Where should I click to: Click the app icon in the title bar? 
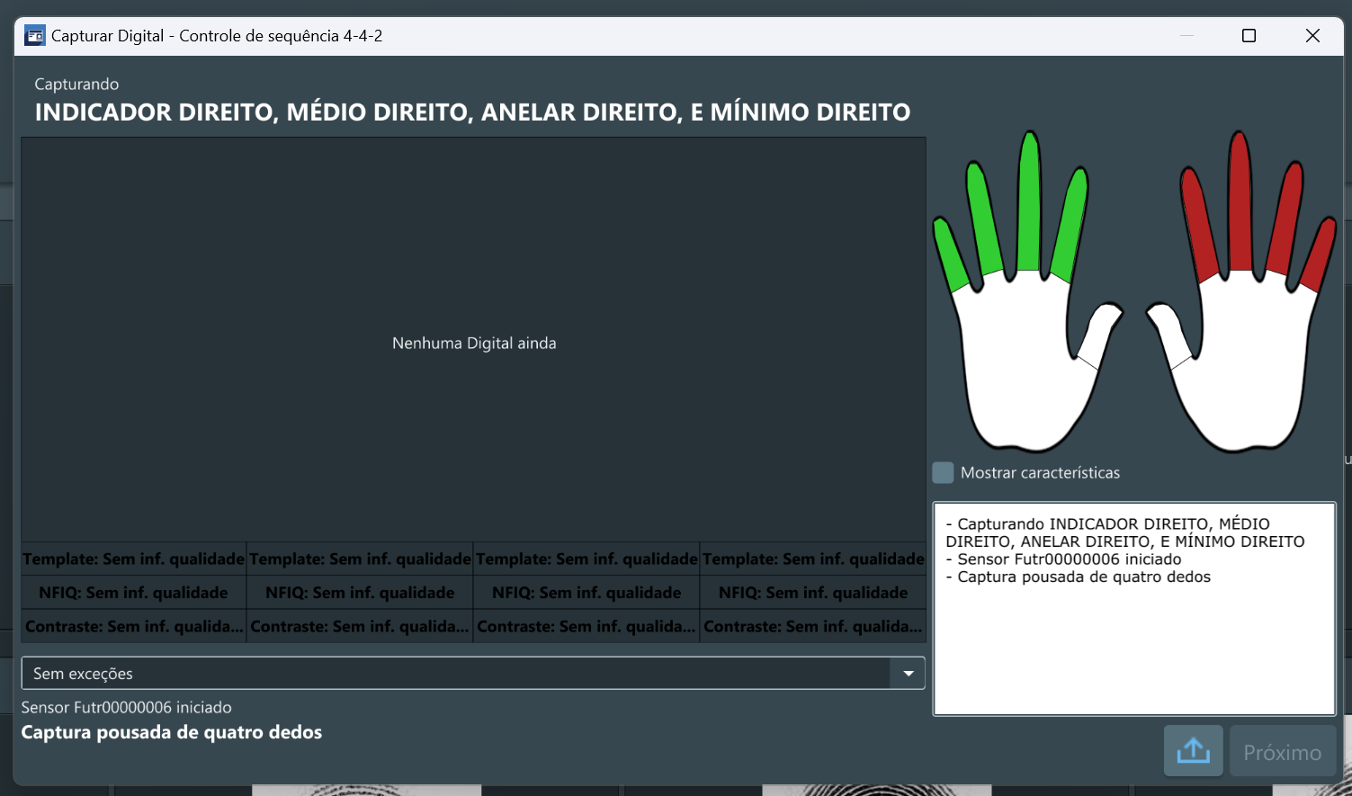coord(34,36)
